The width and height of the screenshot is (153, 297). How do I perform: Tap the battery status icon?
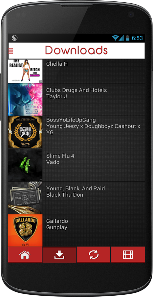(x=128, y=38)
